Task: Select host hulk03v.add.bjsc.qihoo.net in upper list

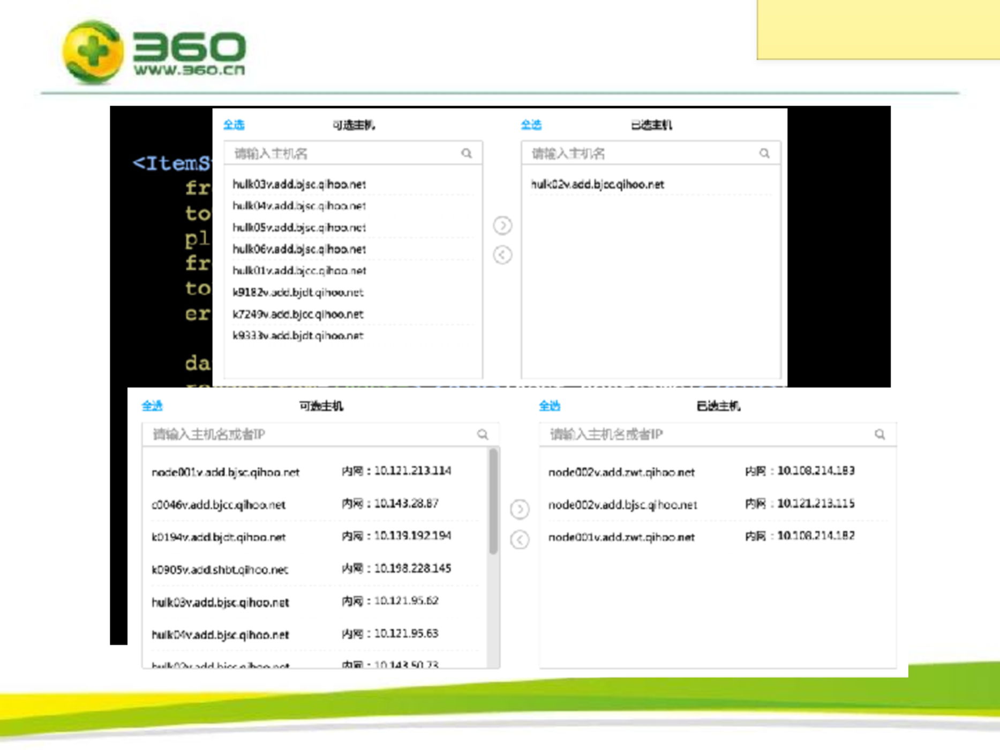Action: 299,184
